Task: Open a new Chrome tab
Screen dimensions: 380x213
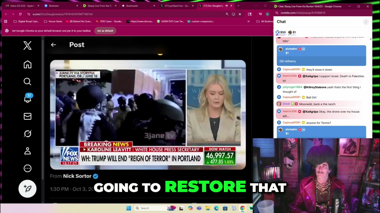Action: pyautogui.click(x=238, y=6)
